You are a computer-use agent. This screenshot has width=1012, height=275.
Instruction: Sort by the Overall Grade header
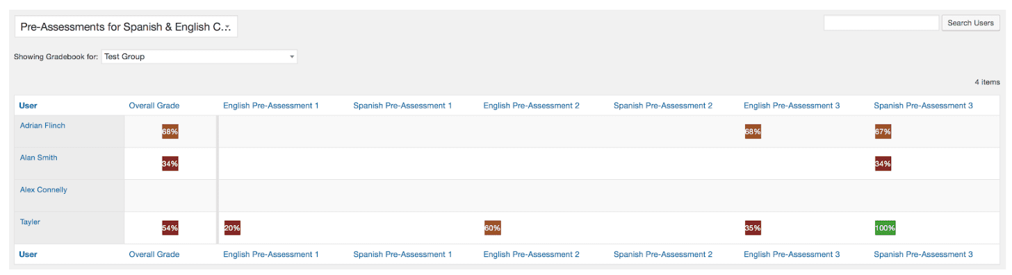[x=154, y=106]
